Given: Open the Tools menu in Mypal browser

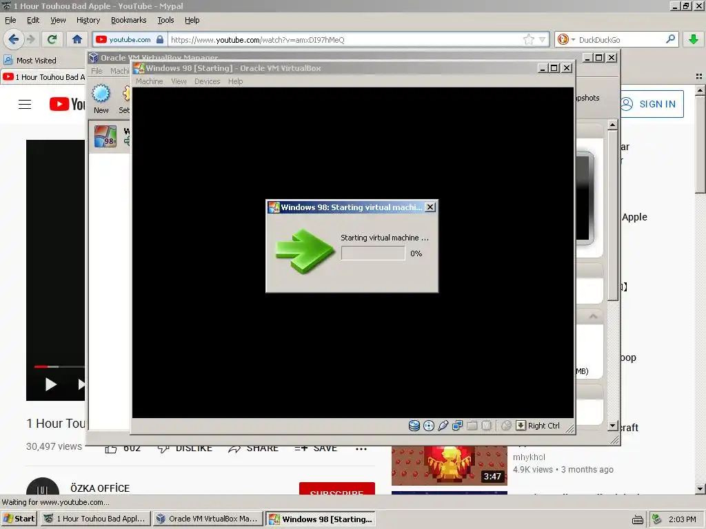Looking at the screenshot, I should click(x=165, y=20).
